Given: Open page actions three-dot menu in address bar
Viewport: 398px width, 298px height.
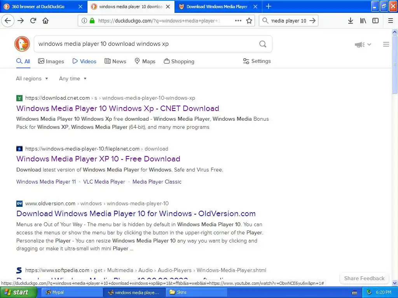Looking at the screenshot, I should click(x=238, y=21).
